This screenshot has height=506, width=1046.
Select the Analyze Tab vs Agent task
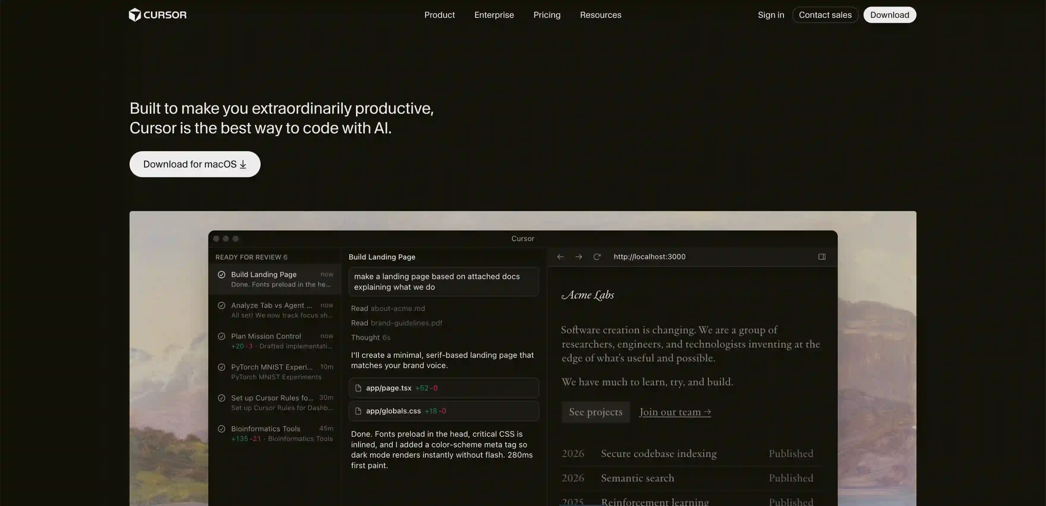pos(275,310)
